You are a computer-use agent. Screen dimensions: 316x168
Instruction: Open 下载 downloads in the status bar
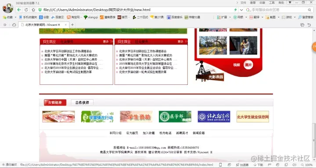tap(259, 165)
